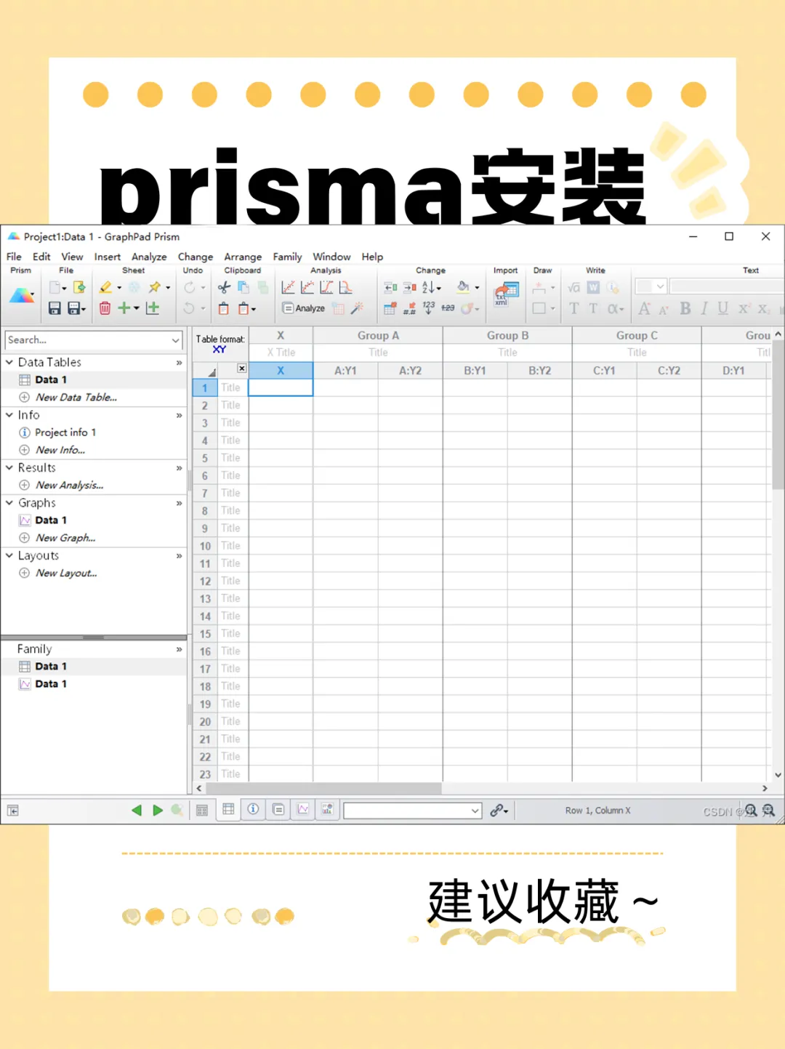The image size is (785, 1049).
Task: Open the font name dropdown in Text group
Action: (660, 286)
